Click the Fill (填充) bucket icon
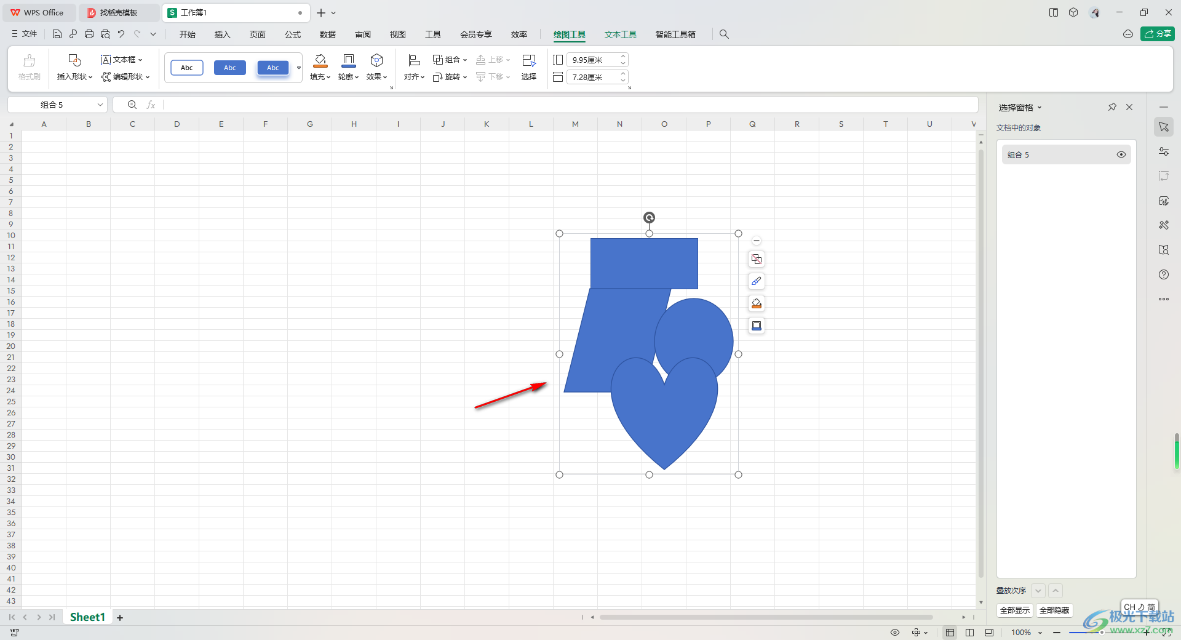1181x640 pixels. [x=320, y=60]
